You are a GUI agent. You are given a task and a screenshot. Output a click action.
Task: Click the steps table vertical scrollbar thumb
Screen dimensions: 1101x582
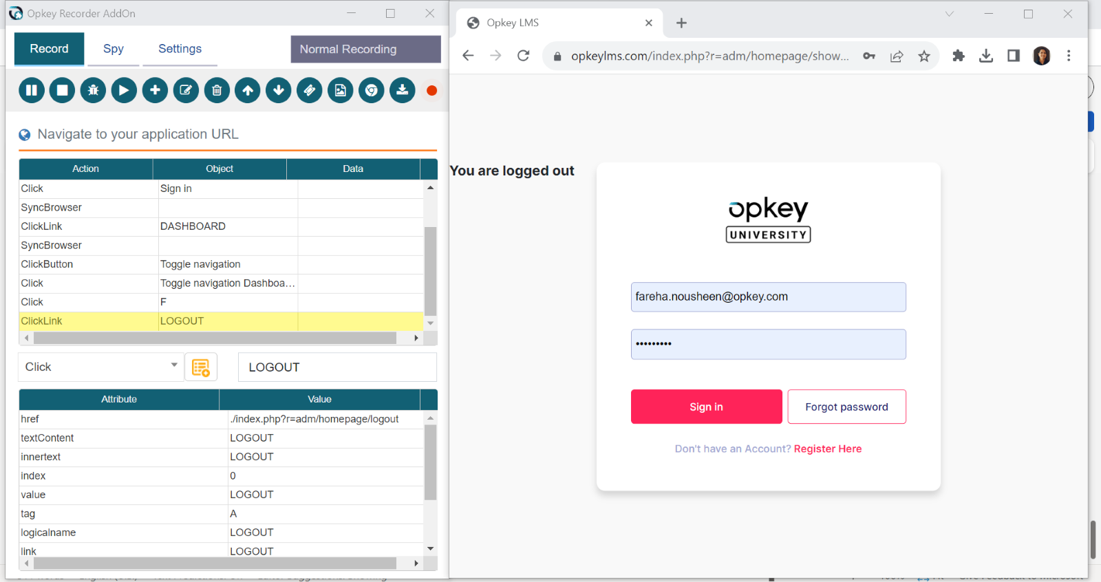[431, 270]
